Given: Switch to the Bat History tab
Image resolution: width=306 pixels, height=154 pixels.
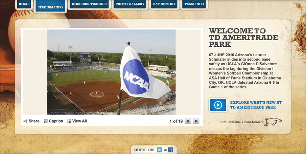Looking at the screenshot, I should [x=164, y=4].
